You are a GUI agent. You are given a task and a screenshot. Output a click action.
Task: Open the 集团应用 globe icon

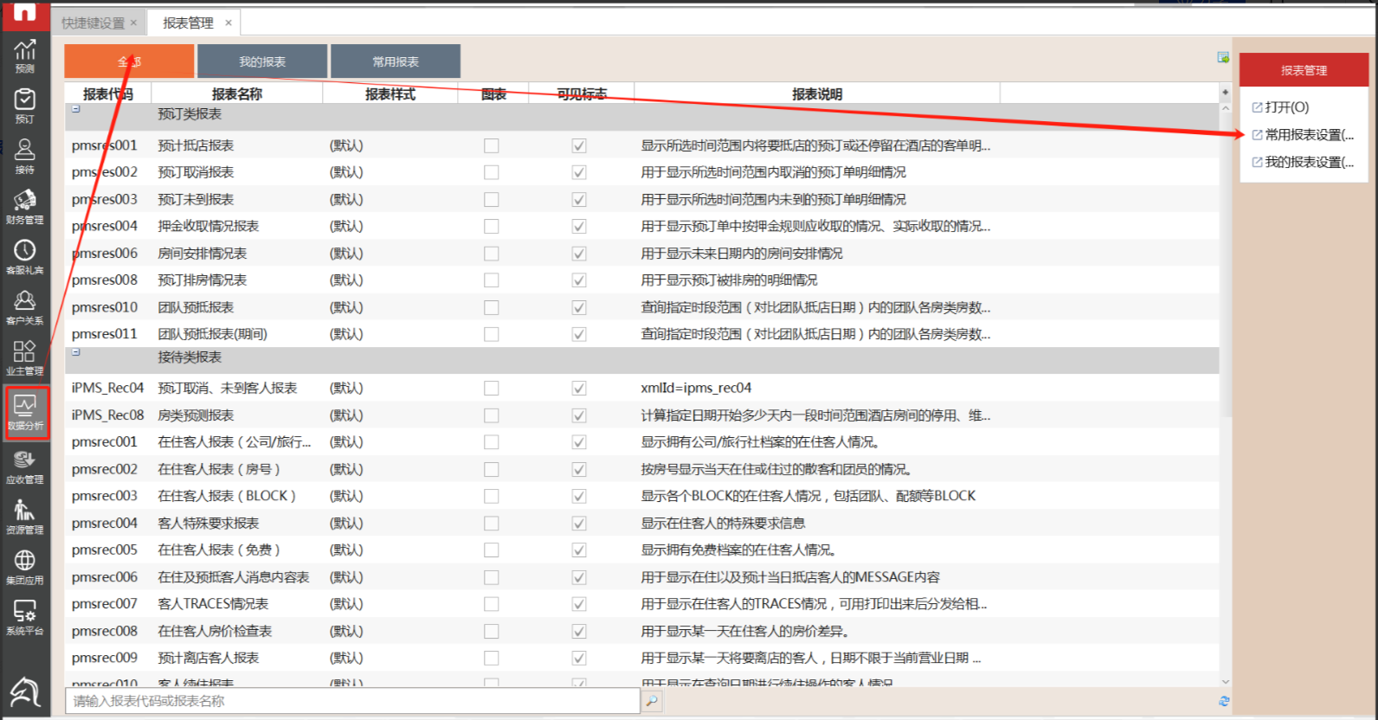(24, 566)
